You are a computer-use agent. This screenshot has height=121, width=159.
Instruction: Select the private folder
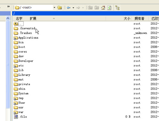(x=22, y=84)
